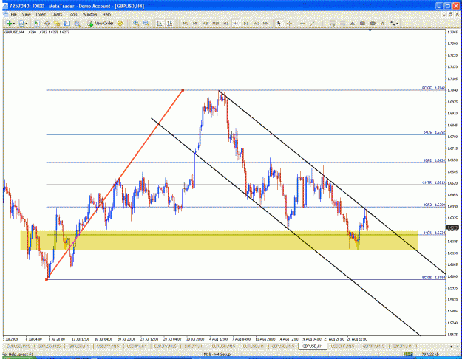Expand the new chart dropdown arrow

coord(13,23)
